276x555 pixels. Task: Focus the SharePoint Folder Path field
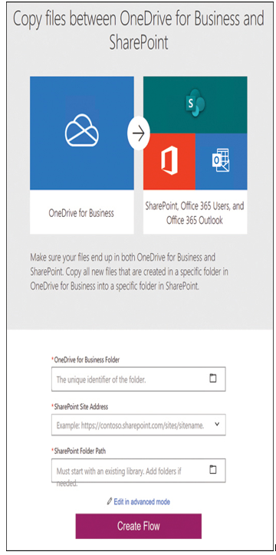click(138, 471)
